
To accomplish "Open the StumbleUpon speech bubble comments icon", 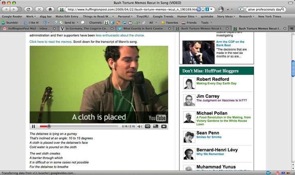I will [x=83, y=22].
